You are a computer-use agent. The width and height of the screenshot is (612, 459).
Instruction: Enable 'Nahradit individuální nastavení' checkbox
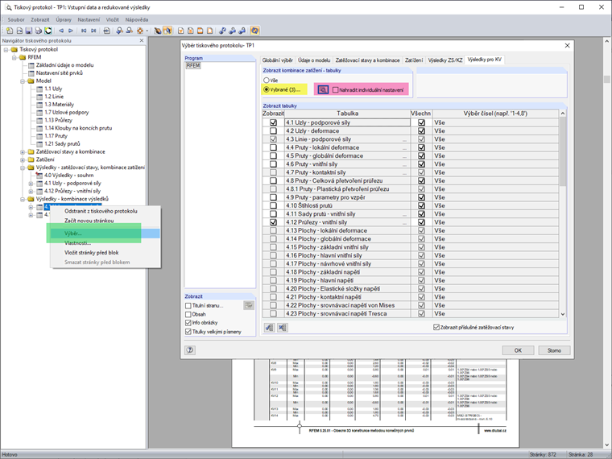(x=336, y=90)
